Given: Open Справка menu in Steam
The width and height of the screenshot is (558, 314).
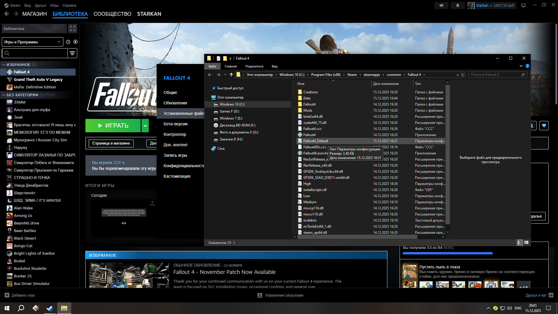Looking at the screenshot, I should (69, 5).
